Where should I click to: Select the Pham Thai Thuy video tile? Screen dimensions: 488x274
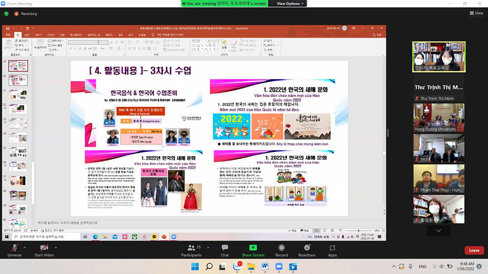pos(439,179)
